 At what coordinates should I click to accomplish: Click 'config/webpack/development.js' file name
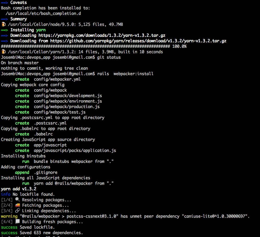(68, 96)
